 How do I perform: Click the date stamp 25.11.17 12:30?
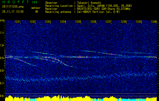pos(13,12)
